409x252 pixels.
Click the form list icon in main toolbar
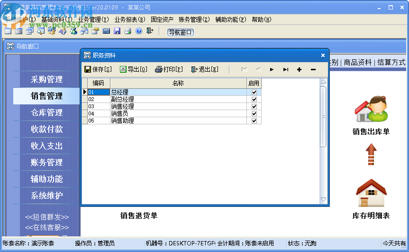click(x=19, y=31)
